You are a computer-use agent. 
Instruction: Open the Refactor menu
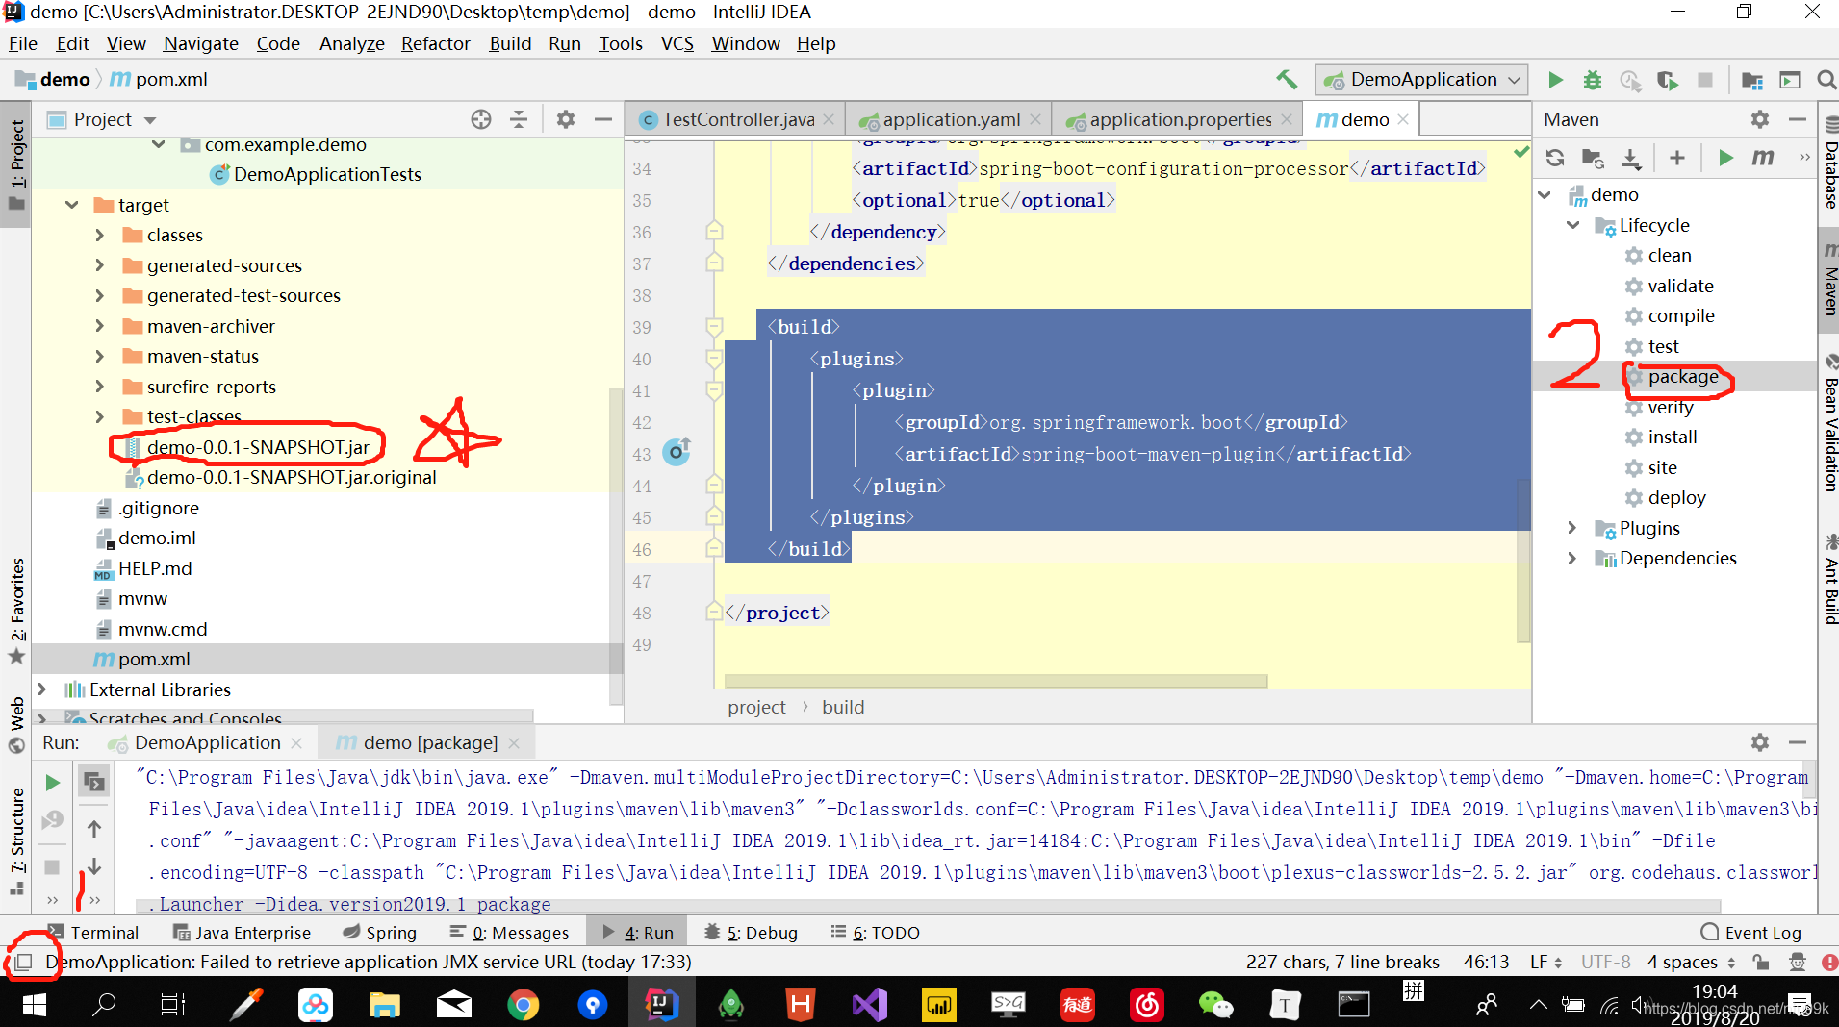pyautogui.click(x=435, y=43)
